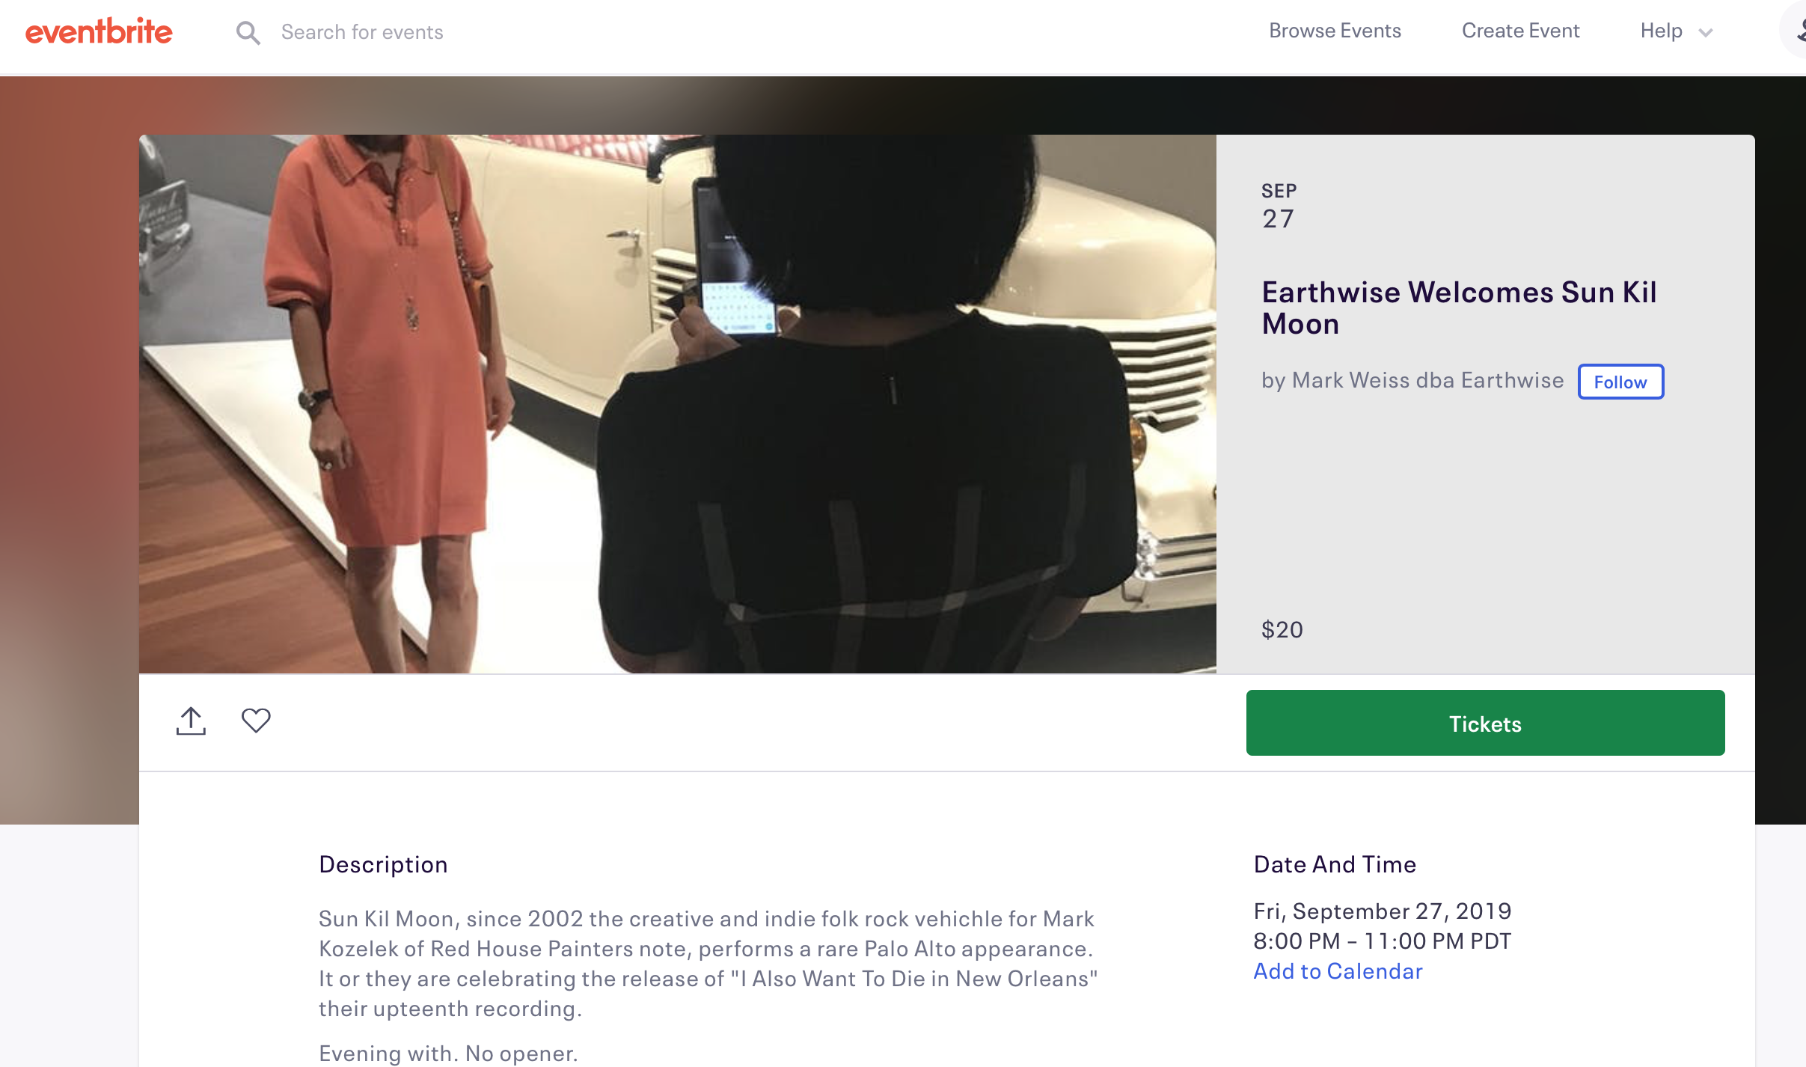Click Add to Calendar link

tap(1338, 971)
